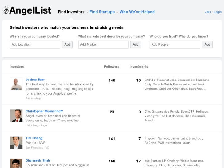The image size is (224, 168).
Task: Open Christopher Muenchhoff's profile photo
Action: coord(16,116)
